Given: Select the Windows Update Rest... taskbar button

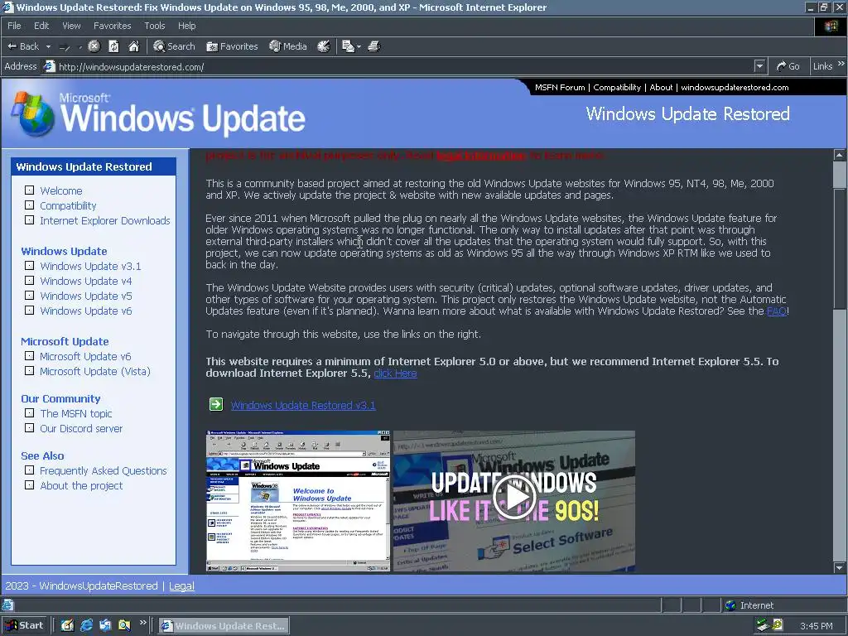Looking at the screenshot, I should tap(224, 626).
